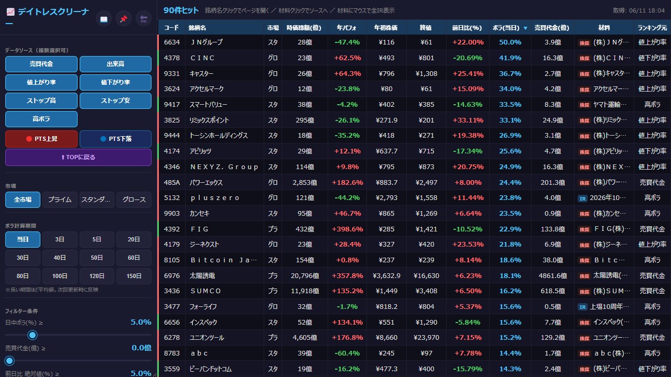Click the 株探 badge in スマートバリュー row
Screen dimensions: 671x377
[584, 105]
